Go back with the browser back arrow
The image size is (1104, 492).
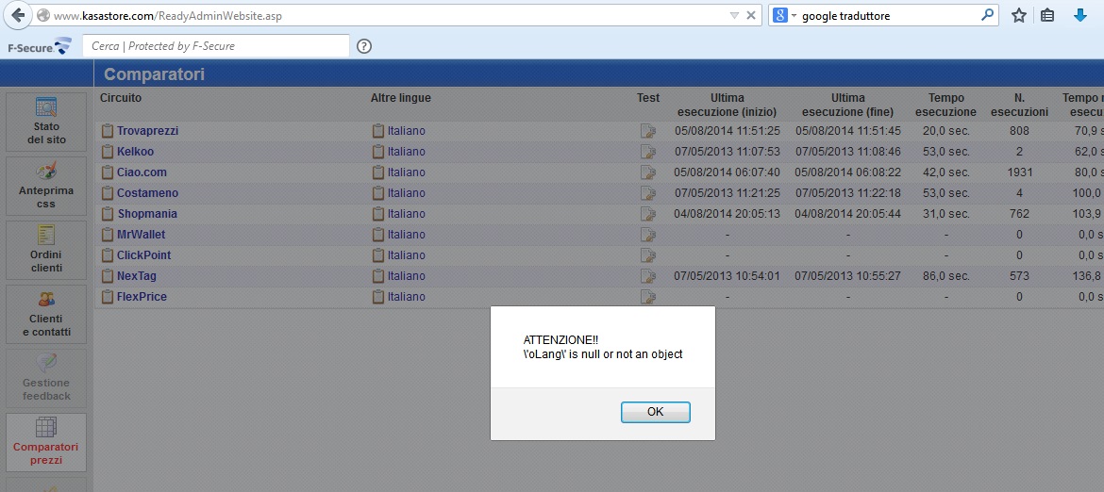tap(18, 15)
